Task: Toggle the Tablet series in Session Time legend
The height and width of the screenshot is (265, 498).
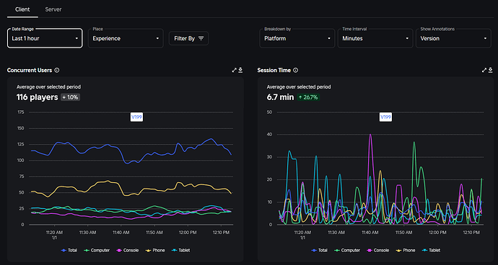Action: [432, 251]
